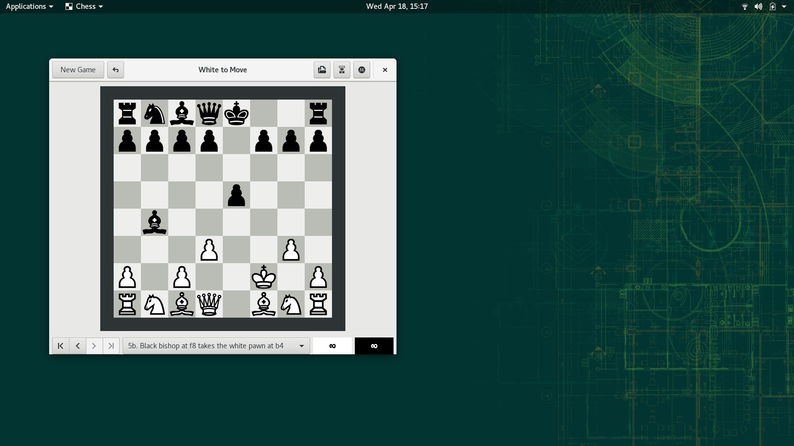Click the volume speaker icon
794x446 pixels.
click(758, 6)
